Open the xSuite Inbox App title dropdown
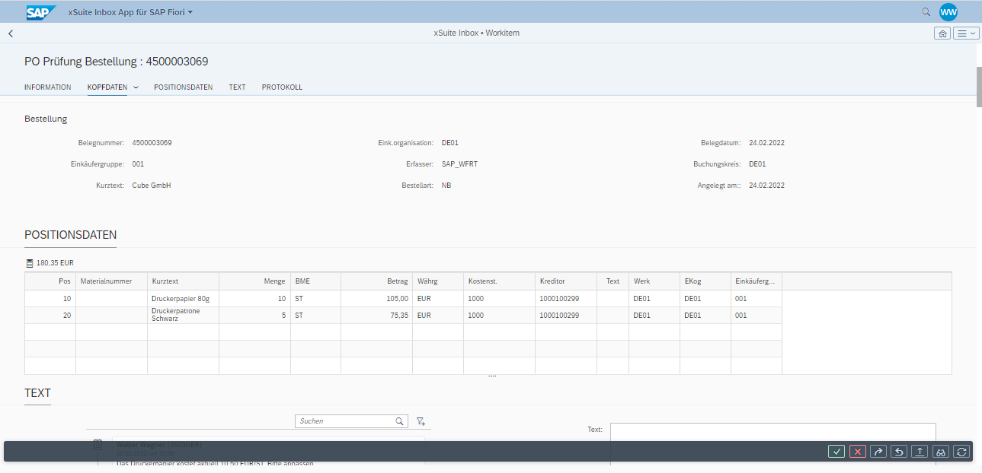 128,11
